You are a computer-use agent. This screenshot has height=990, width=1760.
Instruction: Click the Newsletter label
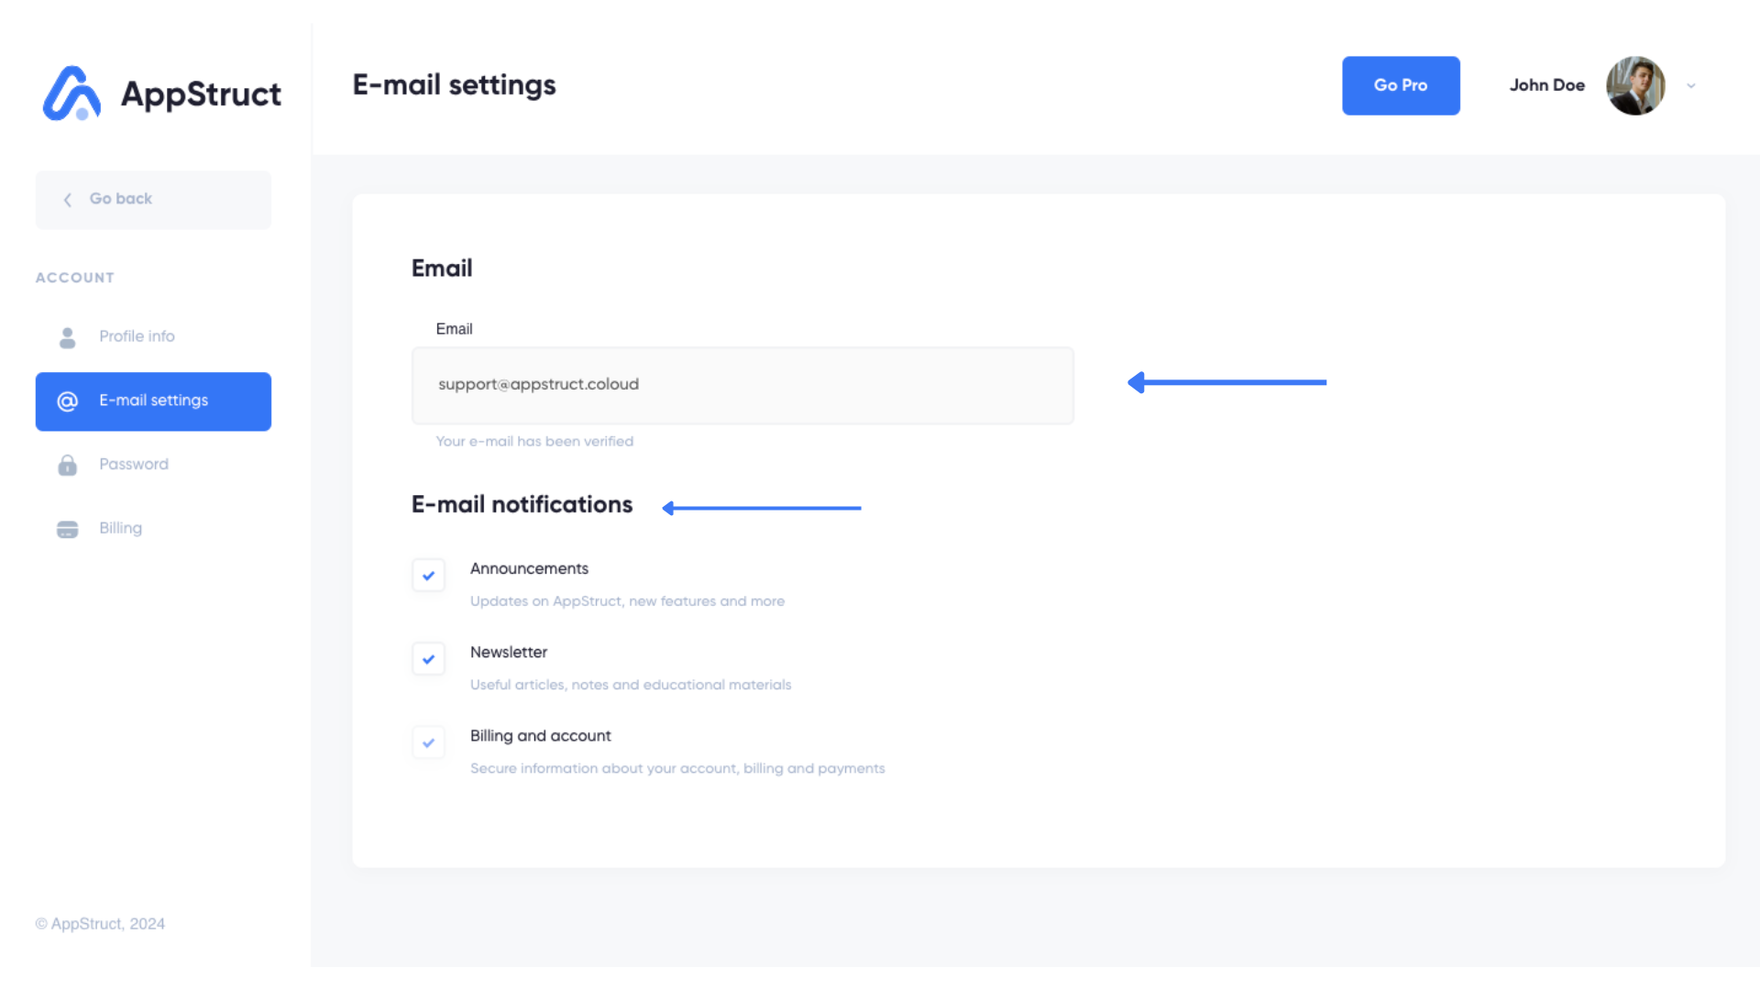[509, 652]
